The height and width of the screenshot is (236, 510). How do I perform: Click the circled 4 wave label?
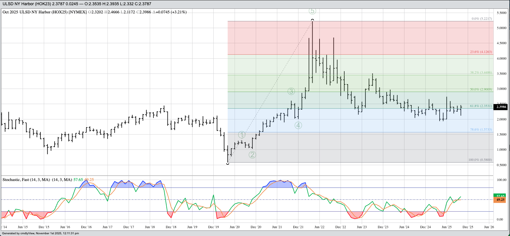(298, 125)
